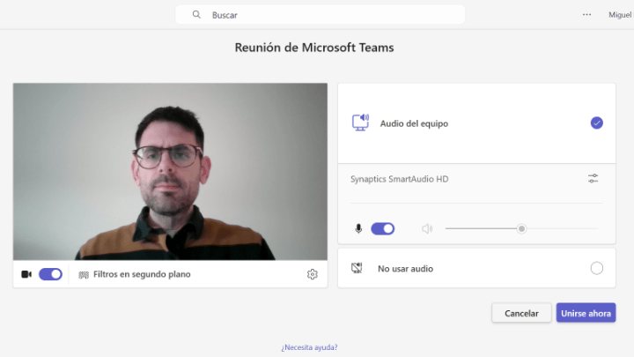Select the No usar audio radio button
634x357 pixels.
[597, 268]
